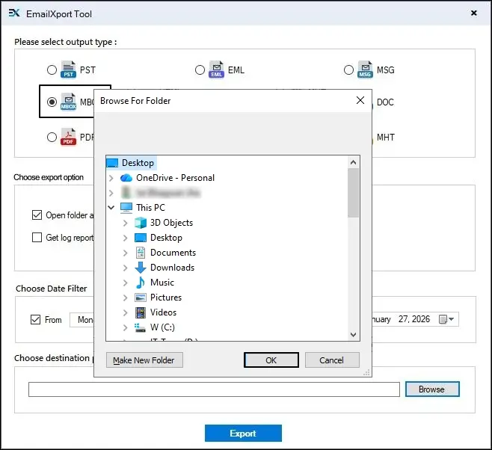This screenshot has width=492, height=450.
Task: Select the MSG output radio button
Action: click(348, 70)
